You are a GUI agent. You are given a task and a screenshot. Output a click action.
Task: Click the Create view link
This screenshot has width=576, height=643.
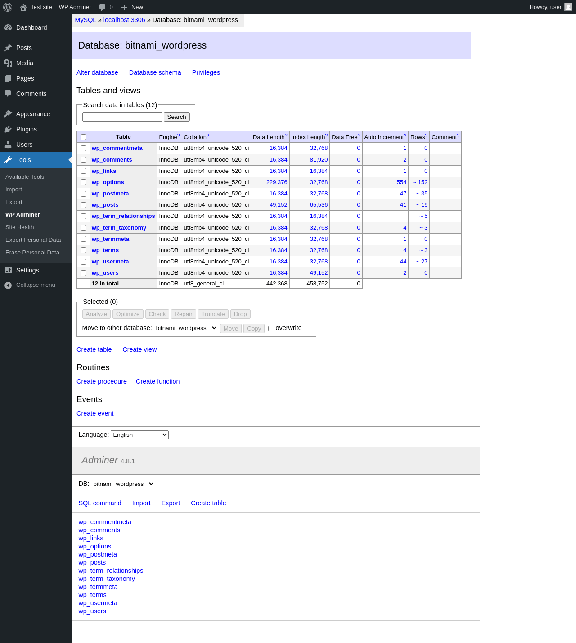pyautogui.click(x=139, y=349)
